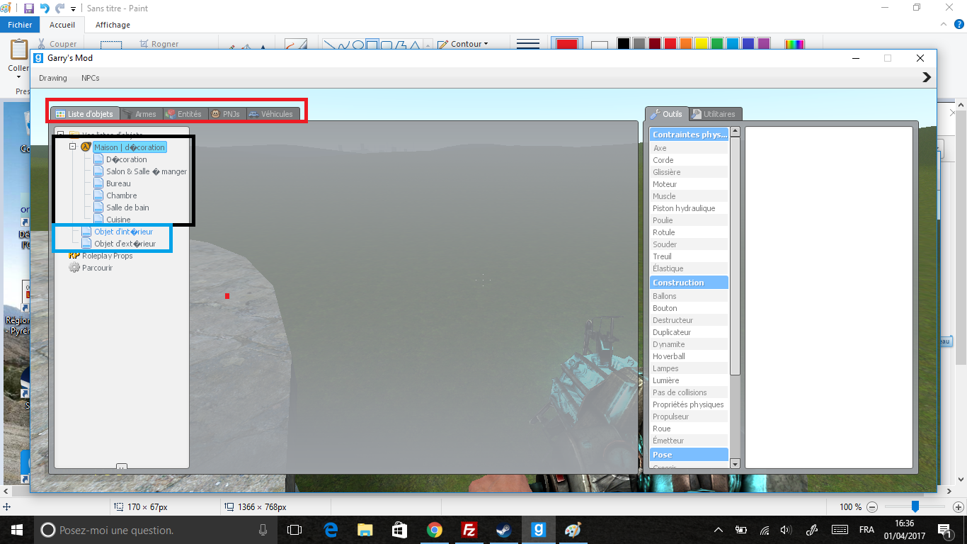Open the Customize Quick Access Toolbar arrow
The image size is (967, 544).
(73, 9)
